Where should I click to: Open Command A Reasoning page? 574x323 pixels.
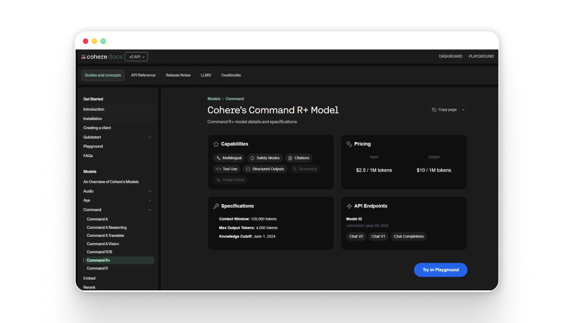[119, 227]
